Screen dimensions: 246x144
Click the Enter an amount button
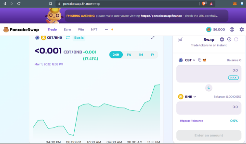click(x=209, y=135)
